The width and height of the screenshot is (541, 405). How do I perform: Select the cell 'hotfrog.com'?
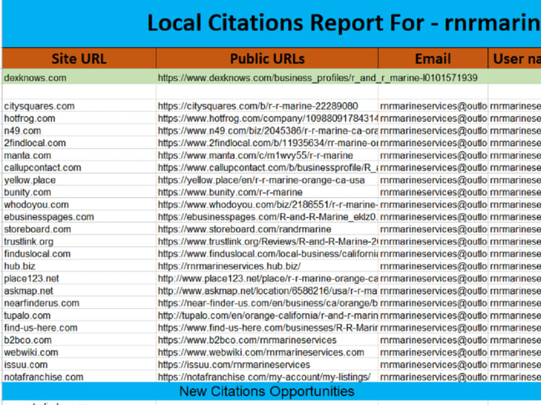pos(79,118)
